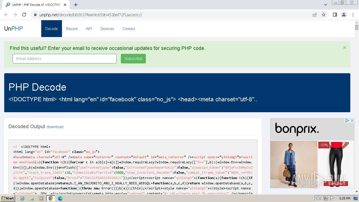Open the Recent nav item
This screenshot has width=359, height=202.
(72, 29)
